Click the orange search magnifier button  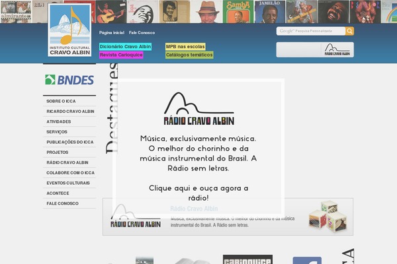click(x=349, y=31)
